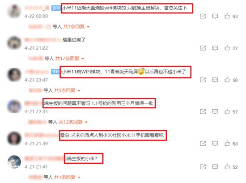Share the comment posted 4-22 00:00
The image size is (246, 183).
(203, 16)
